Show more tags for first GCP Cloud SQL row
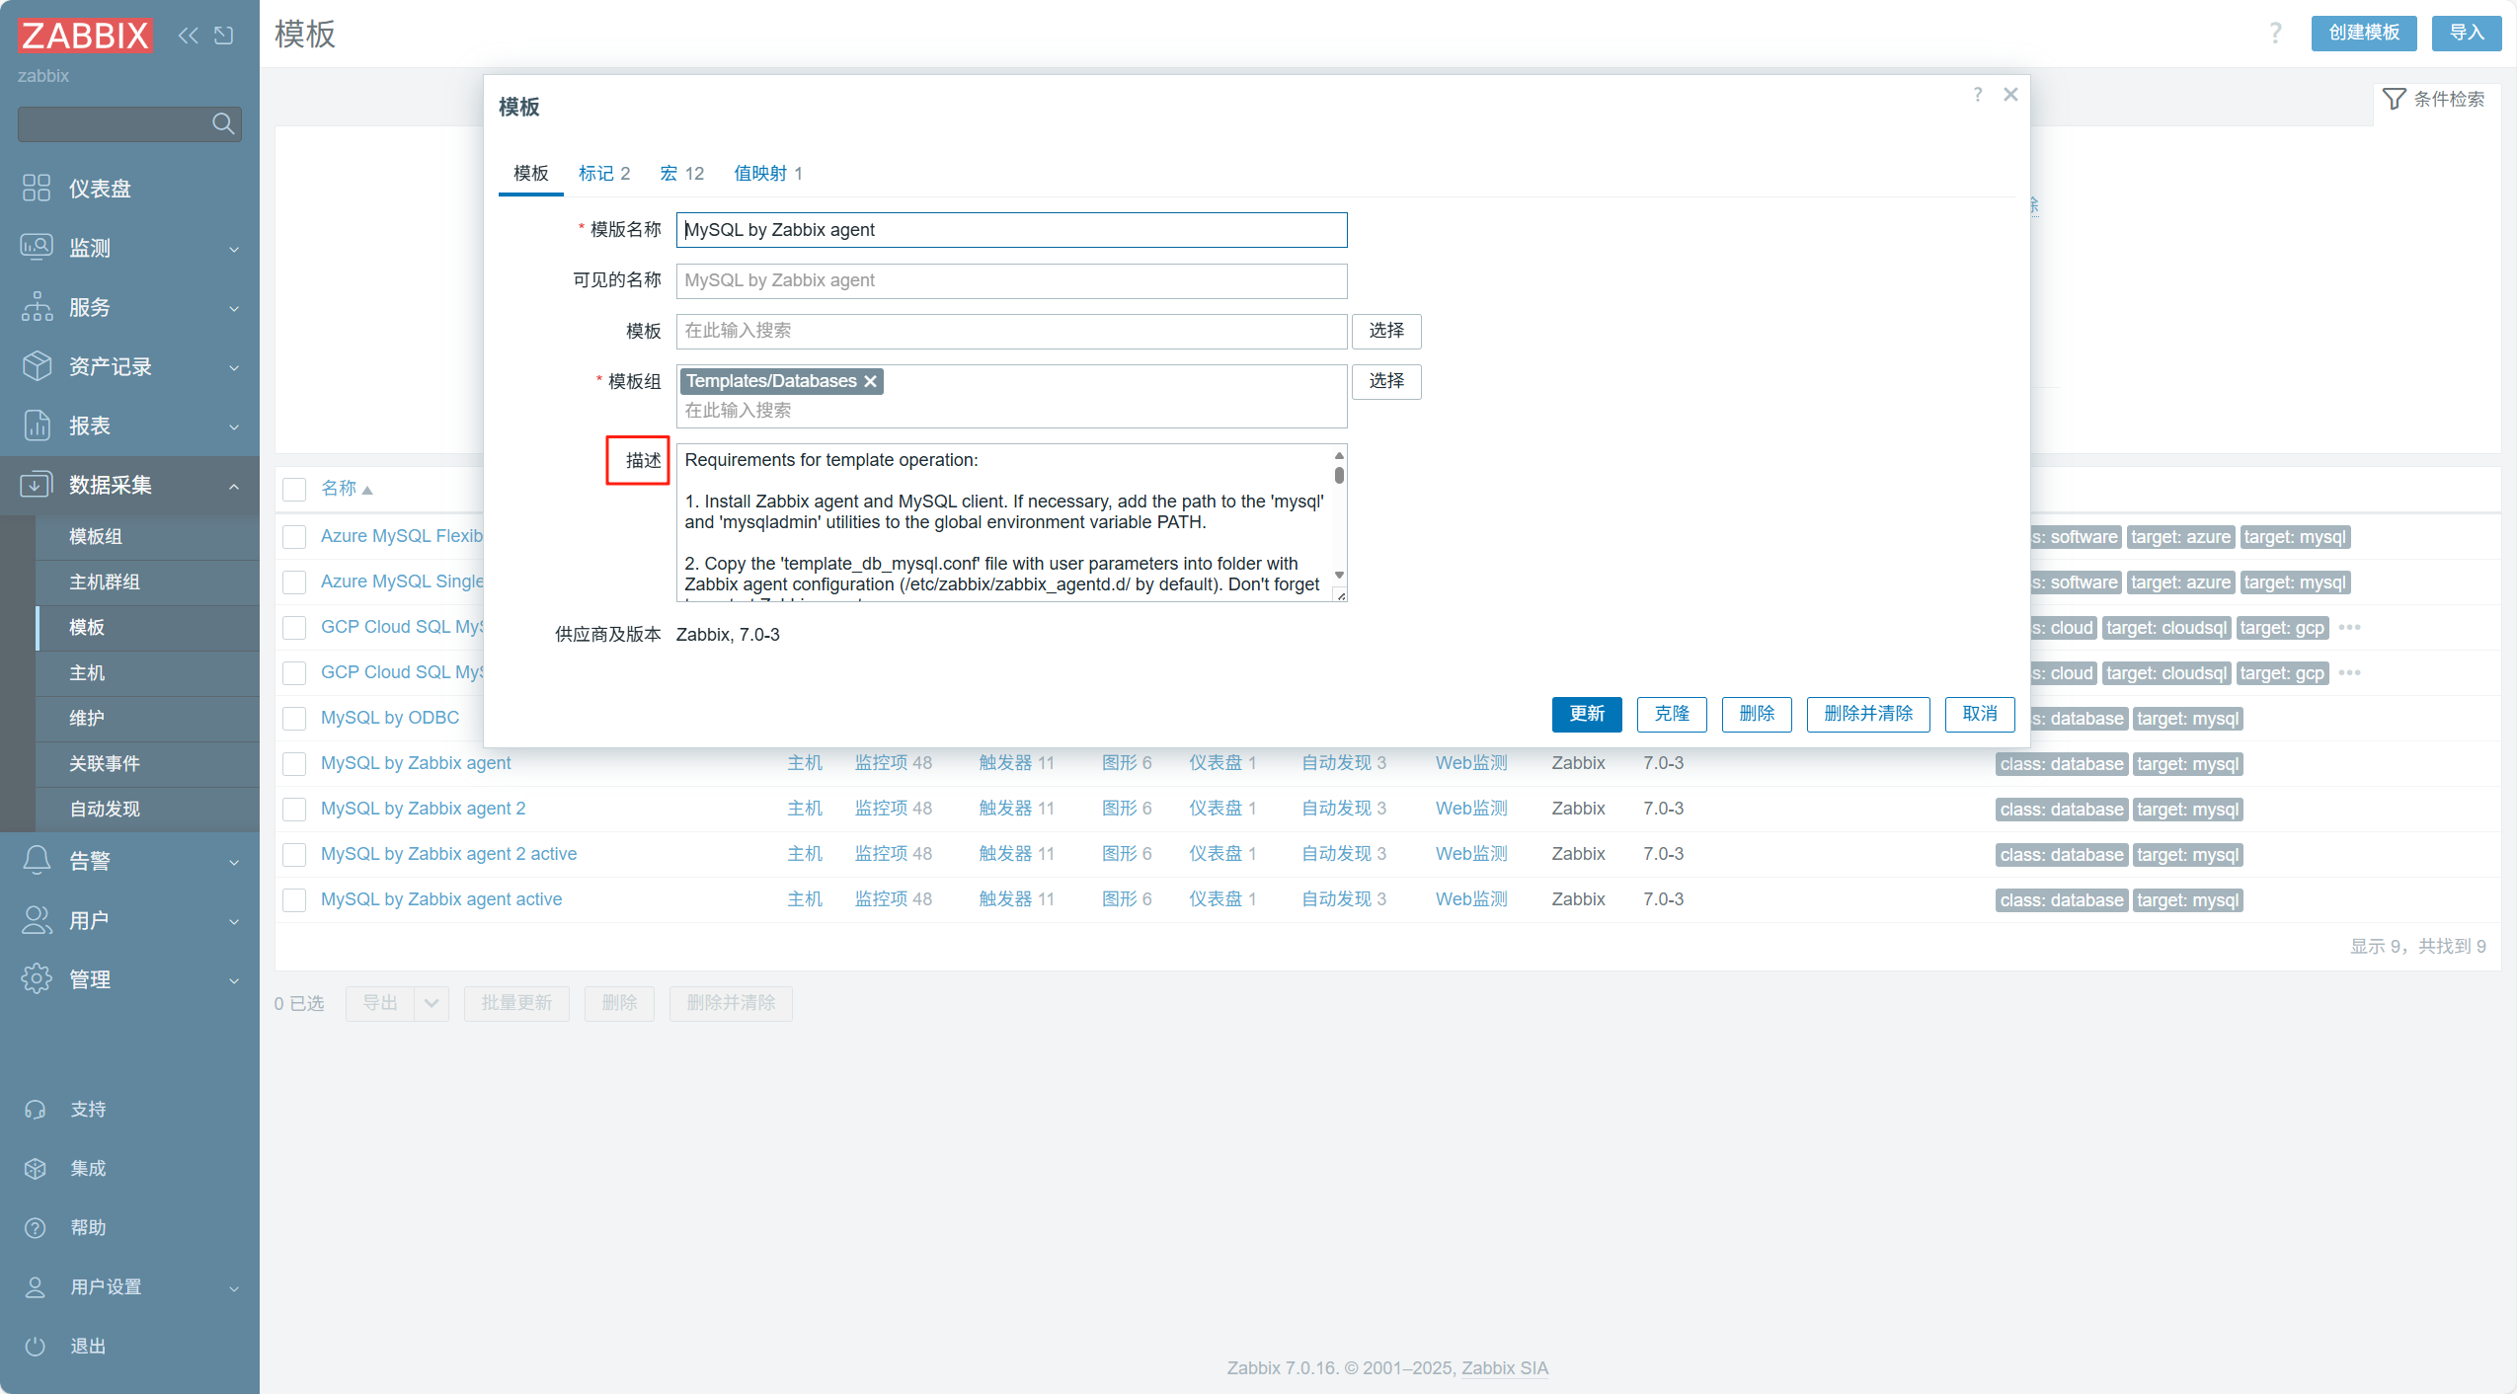 [2350, 628]
